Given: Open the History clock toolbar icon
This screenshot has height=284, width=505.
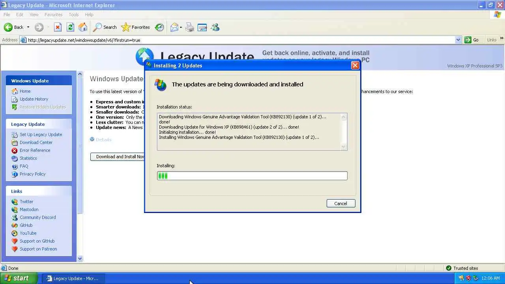Looking at the screenshot, I should pyautogui.click(x=159, y=27).
